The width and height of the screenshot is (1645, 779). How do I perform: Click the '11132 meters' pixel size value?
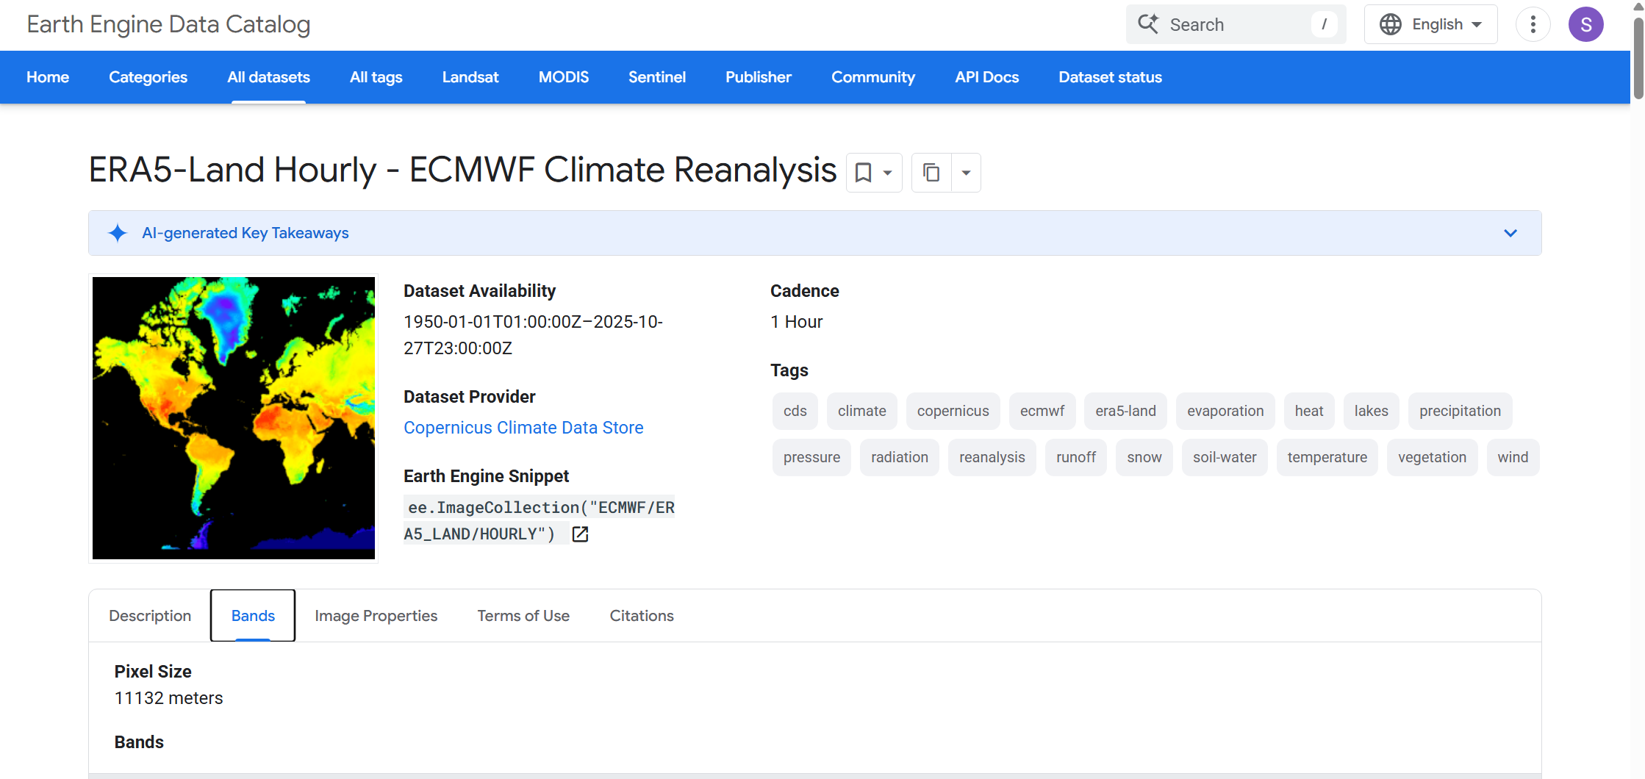[168, 698]
